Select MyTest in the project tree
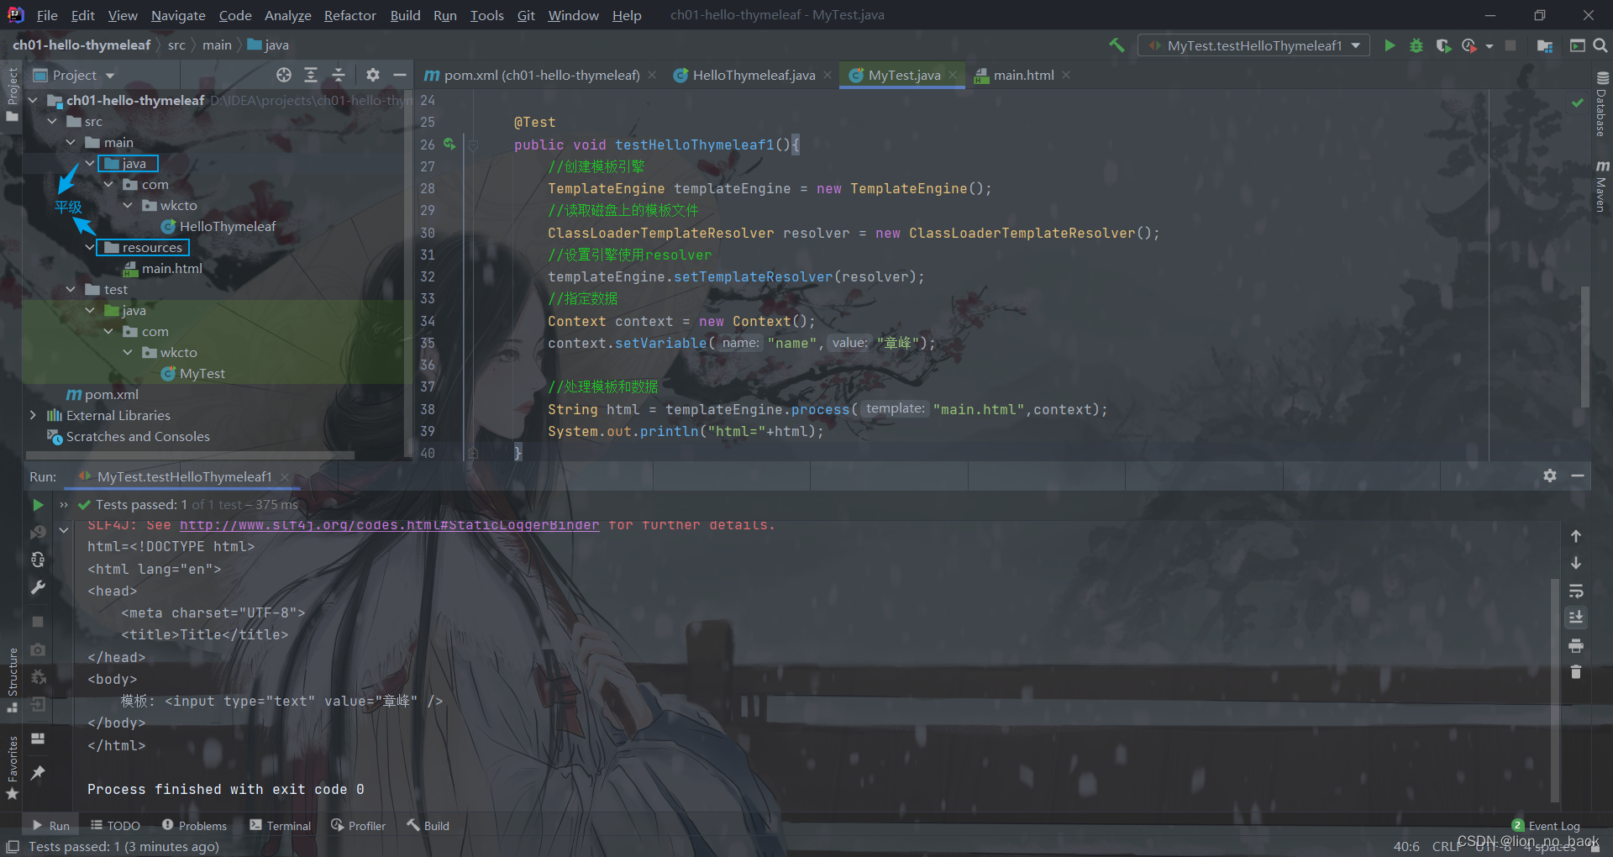The height and width of the screenshot is (857, 1613). [202, 373]
